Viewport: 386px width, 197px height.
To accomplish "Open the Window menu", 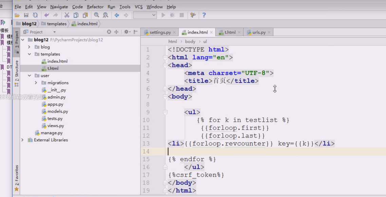I will coord(155,7).
